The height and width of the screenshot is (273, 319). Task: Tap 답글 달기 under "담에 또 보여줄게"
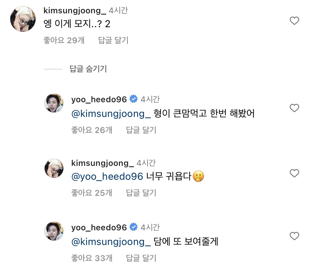141,258
